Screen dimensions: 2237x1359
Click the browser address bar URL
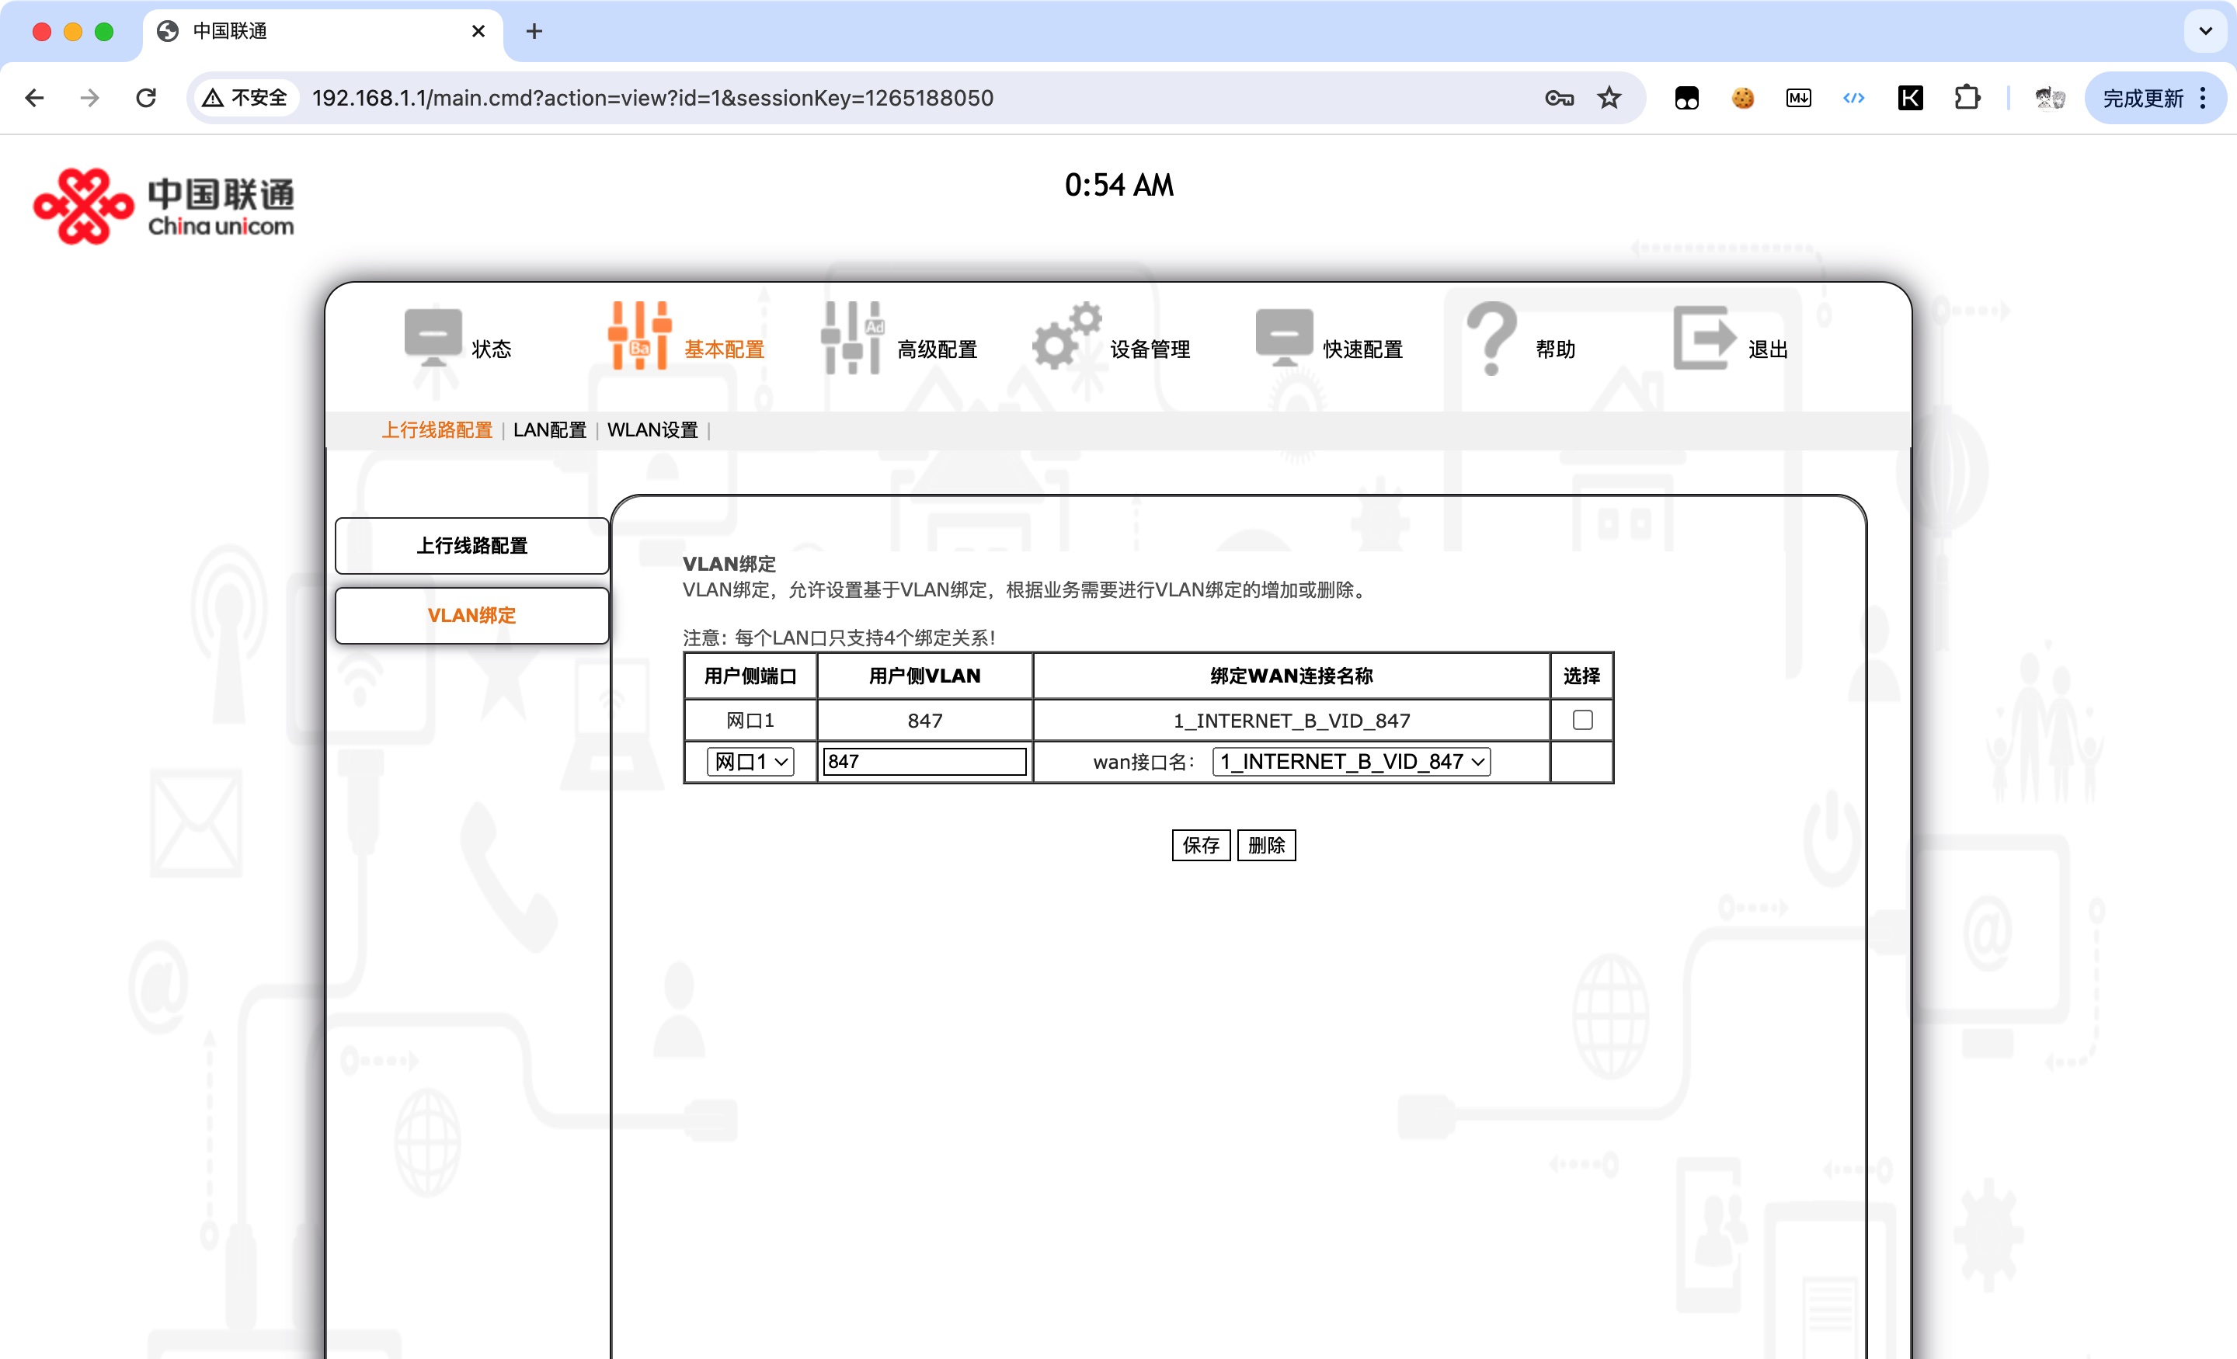pos(652,98)
